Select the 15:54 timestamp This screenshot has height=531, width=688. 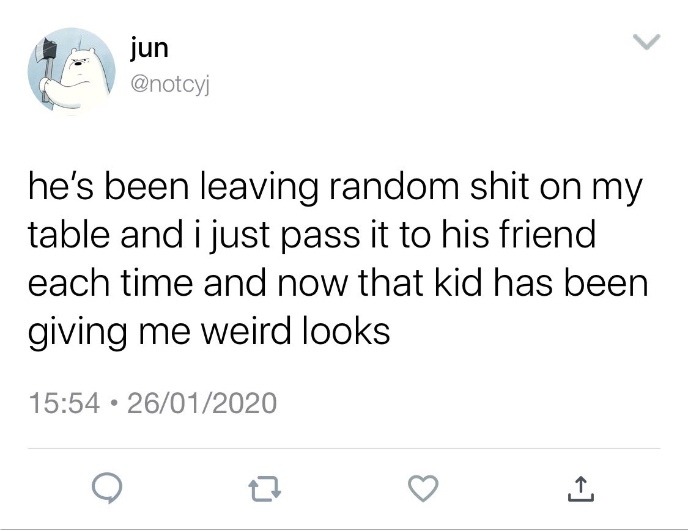pyautogui.click(x=64, y=403)
